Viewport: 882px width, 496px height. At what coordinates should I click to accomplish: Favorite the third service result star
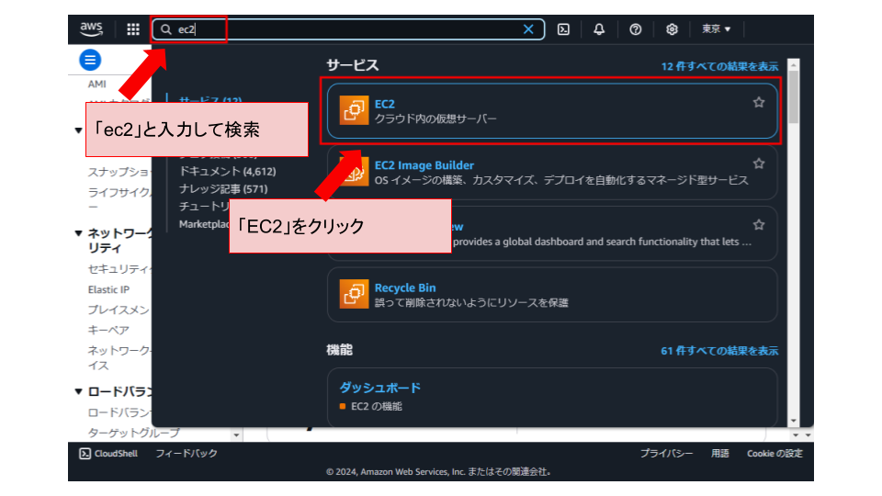[759, 225]
